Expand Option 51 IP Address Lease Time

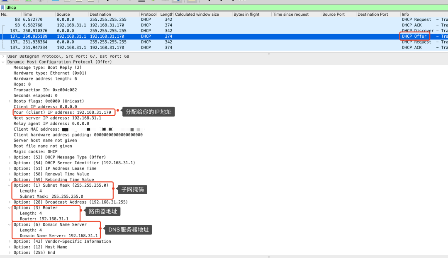tap(10, 168)
